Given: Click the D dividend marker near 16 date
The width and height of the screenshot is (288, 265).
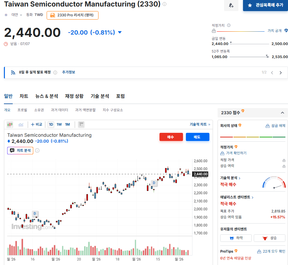Looking at the screenshot, I should [x=35, y=213].
